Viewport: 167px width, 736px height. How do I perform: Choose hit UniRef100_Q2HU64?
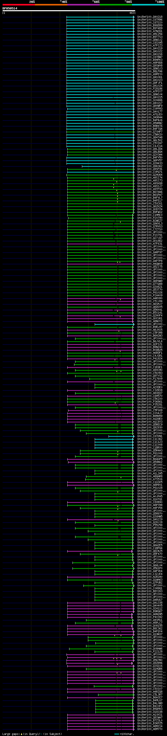coord(150,175)
